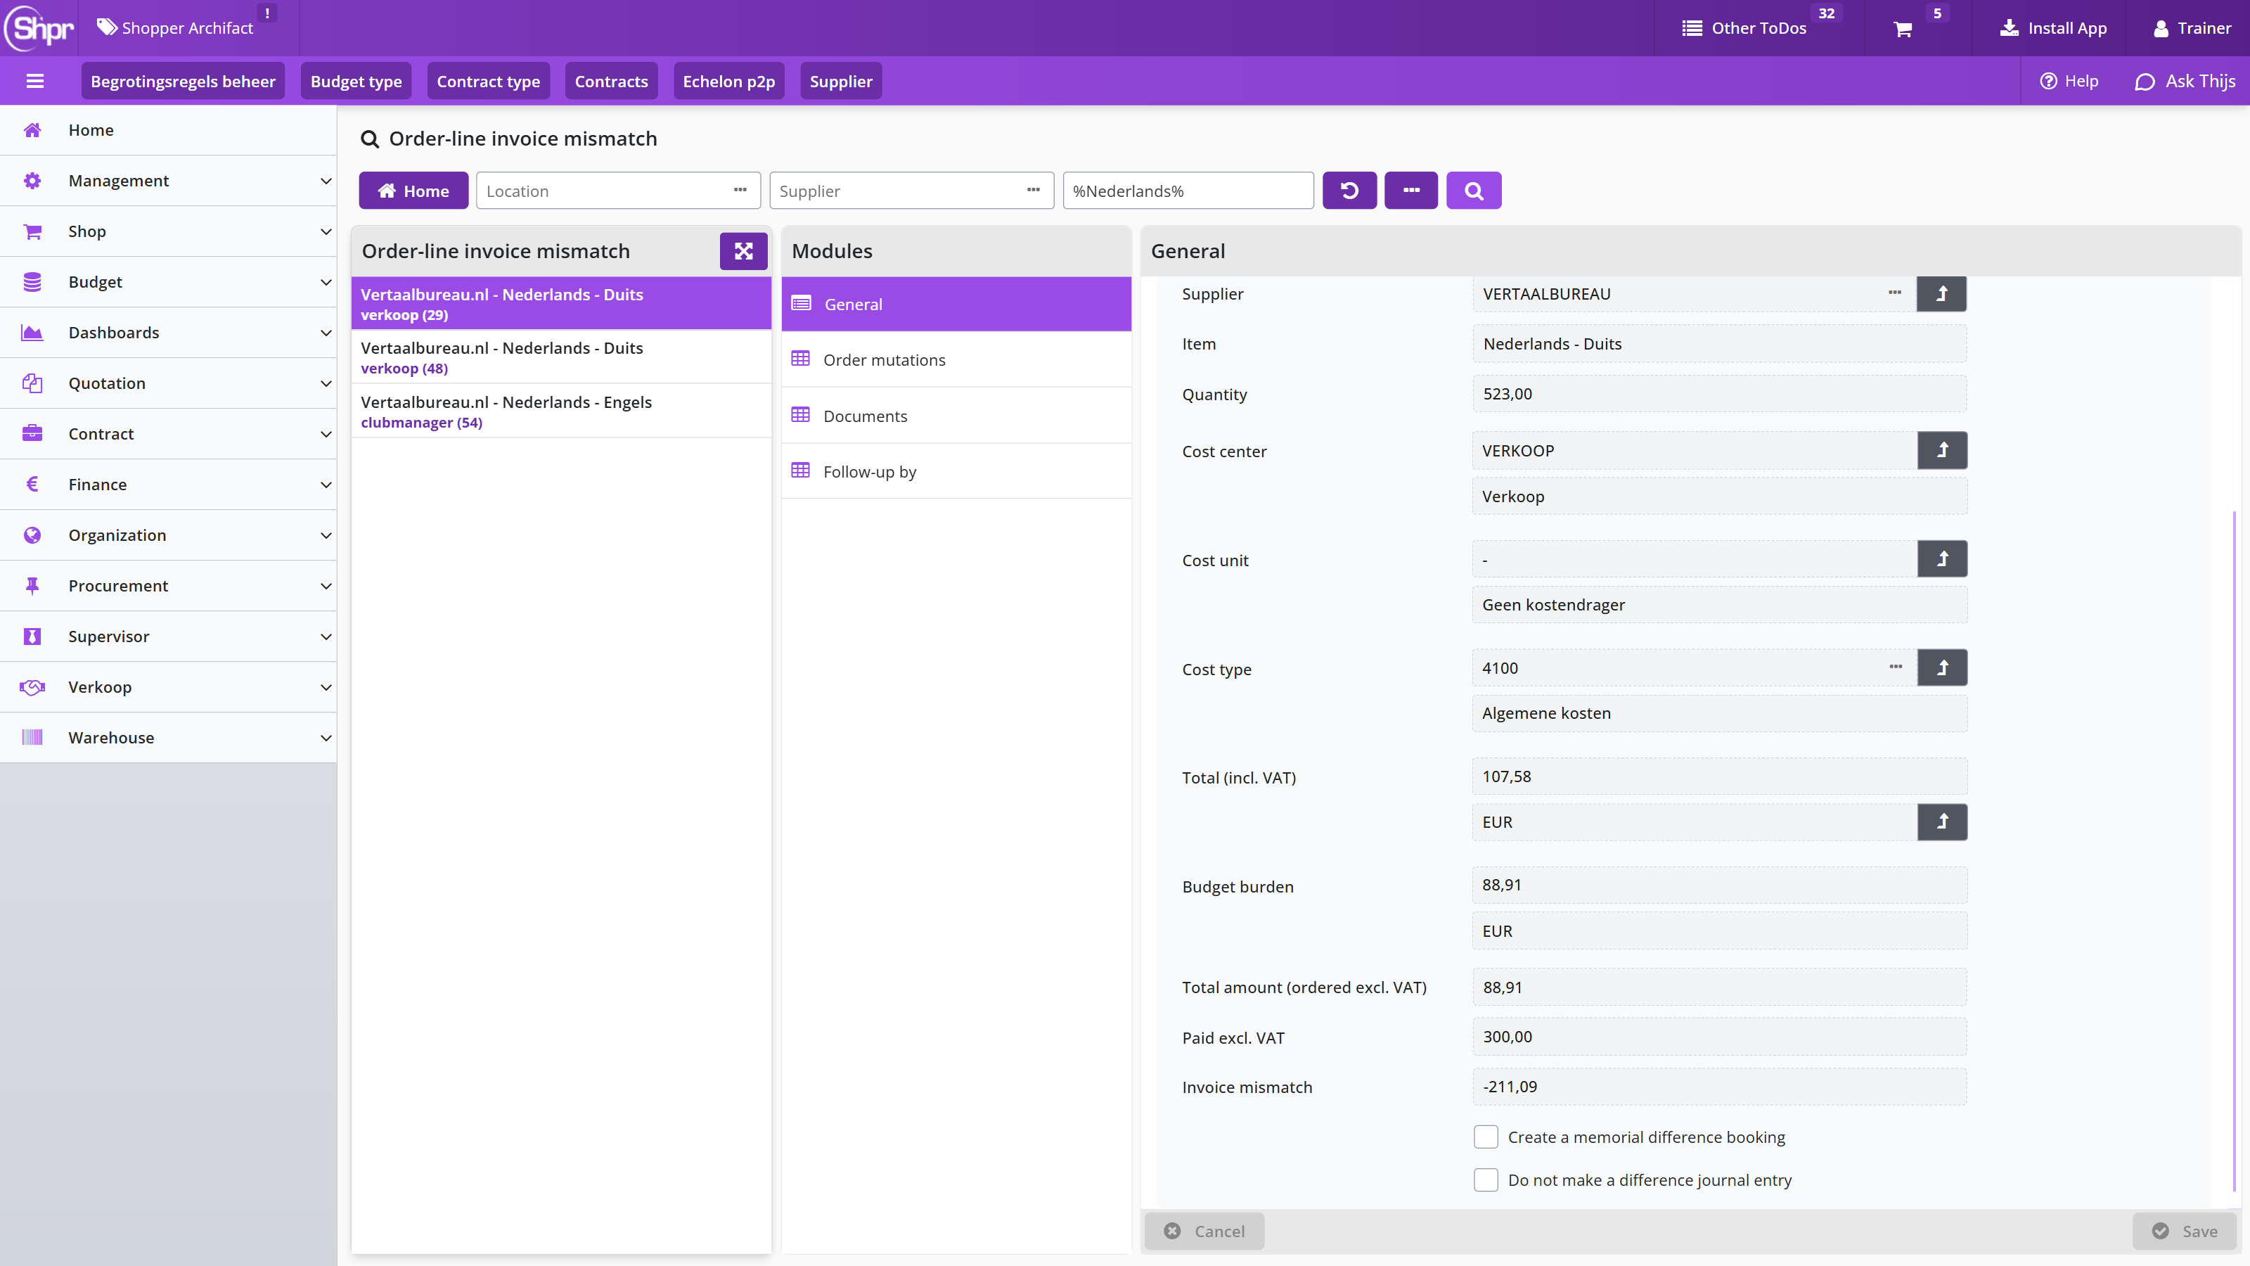The width and height of the screenshot is (2250, 1266).
Task: Open the Documents module
Action: point(956,416)
